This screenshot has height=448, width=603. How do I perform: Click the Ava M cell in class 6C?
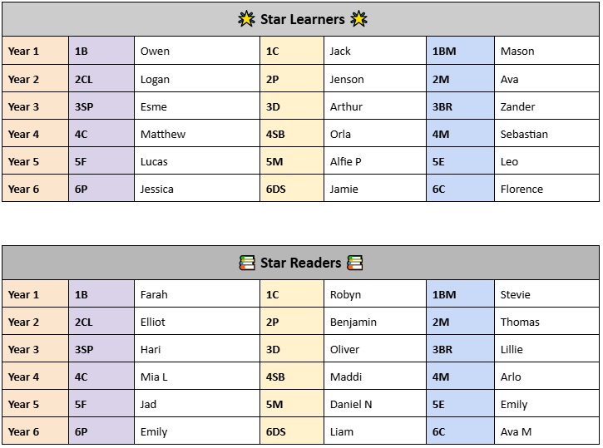546,431
